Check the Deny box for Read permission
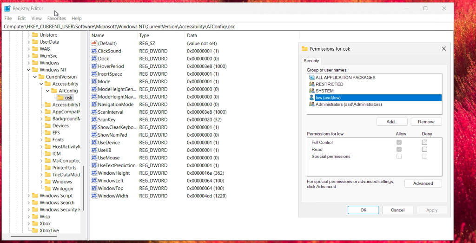The image size is (476, 243). (x=424, y=150)
